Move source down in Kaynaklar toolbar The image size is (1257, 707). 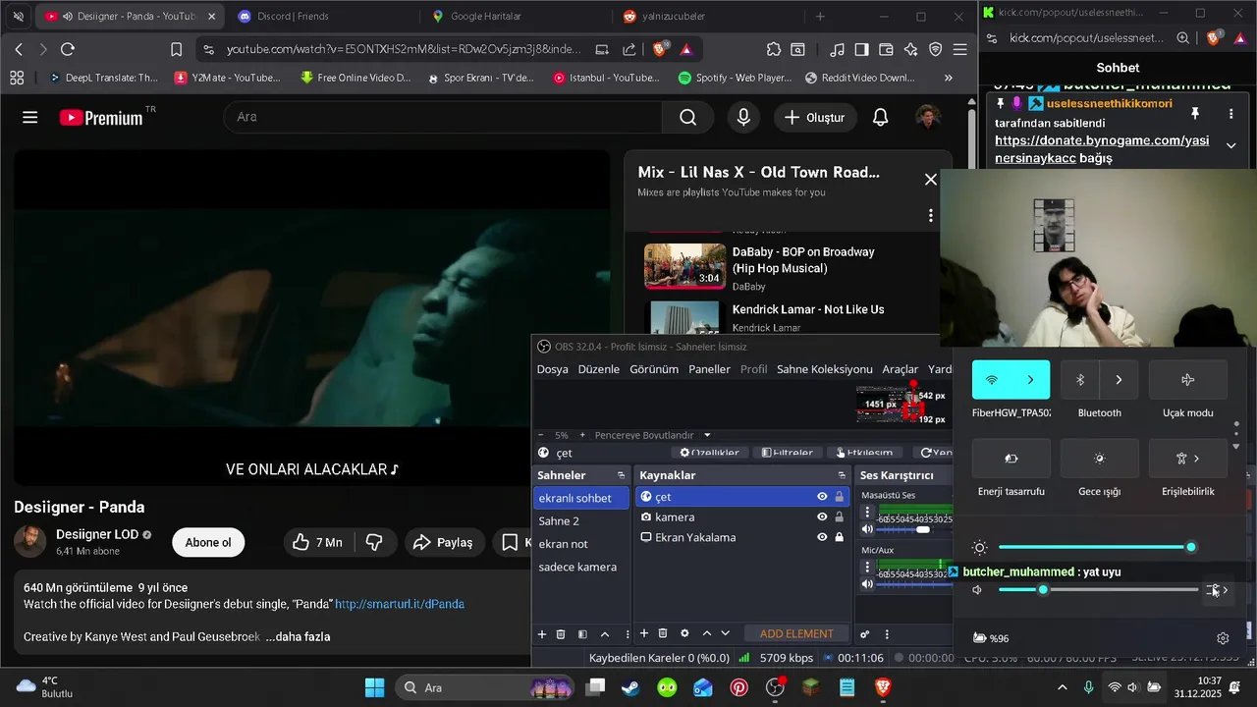pos(726,633)
